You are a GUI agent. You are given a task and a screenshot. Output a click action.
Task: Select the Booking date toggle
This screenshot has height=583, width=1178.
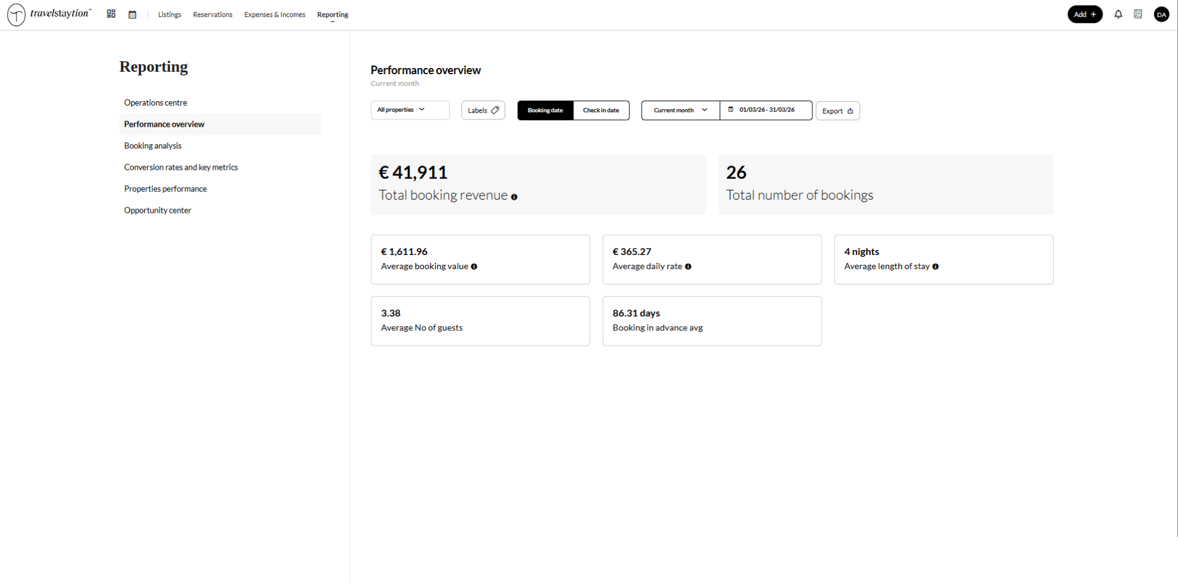545,110
